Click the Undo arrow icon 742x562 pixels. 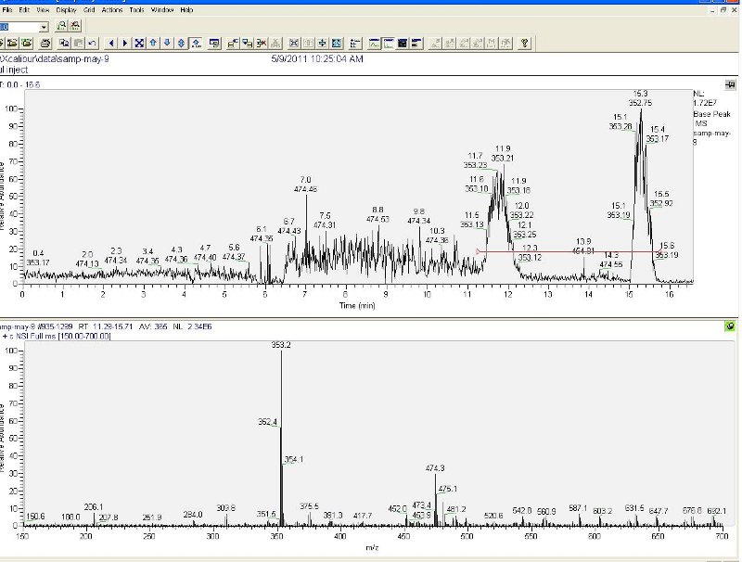tap(93, 43)
